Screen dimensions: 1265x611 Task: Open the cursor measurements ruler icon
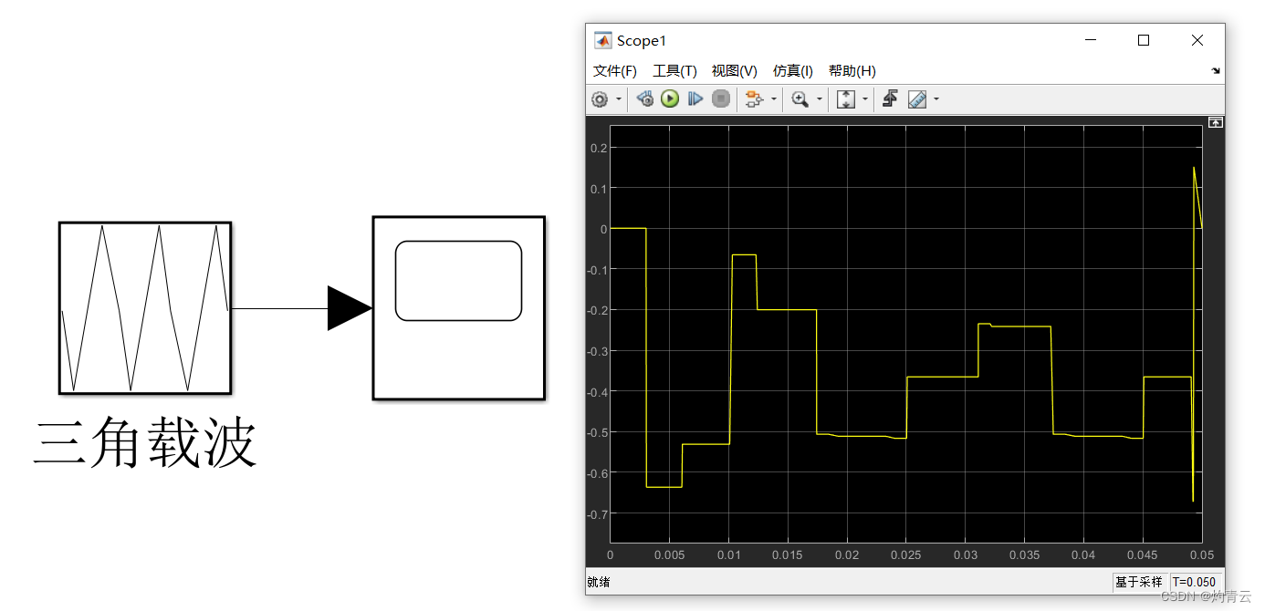[x=917, y=99]
